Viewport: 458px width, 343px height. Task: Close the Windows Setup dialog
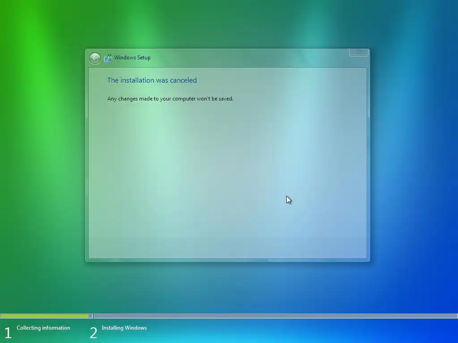[359, 52]
